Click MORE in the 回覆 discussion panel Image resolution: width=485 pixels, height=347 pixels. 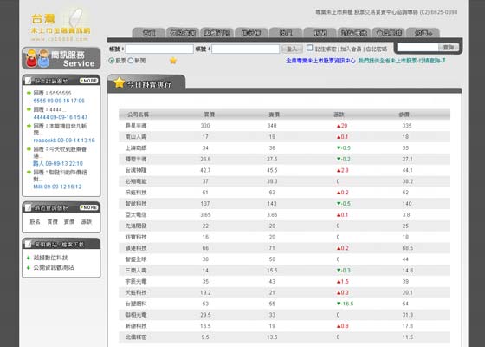(x=89, y=81)
